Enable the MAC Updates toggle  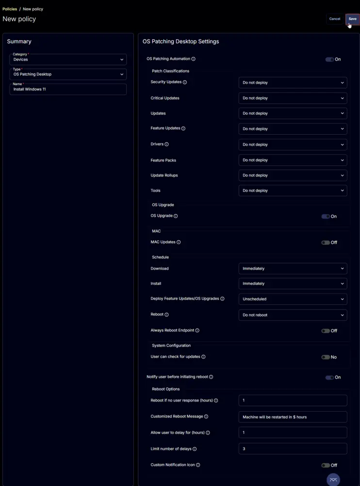pos(326,243)
